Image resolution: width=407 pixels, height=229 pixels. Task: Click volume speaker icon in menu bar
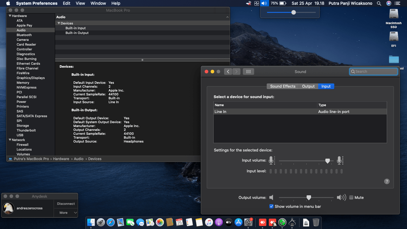tap(264, 3)
